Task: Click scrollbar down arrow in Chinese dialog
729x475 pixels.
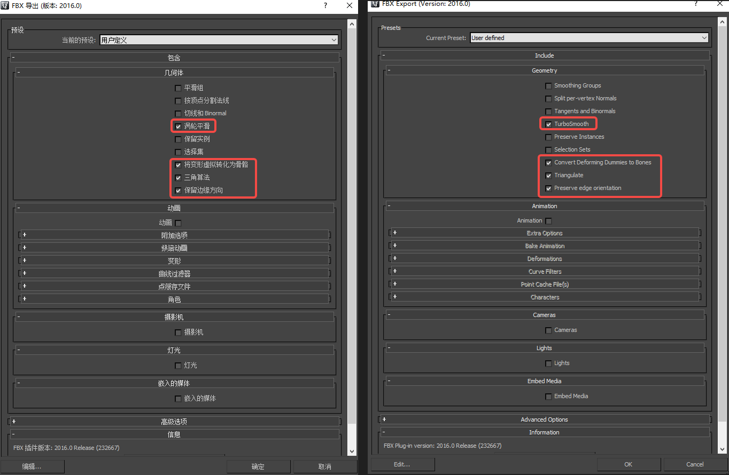Action: pos(352,451)
